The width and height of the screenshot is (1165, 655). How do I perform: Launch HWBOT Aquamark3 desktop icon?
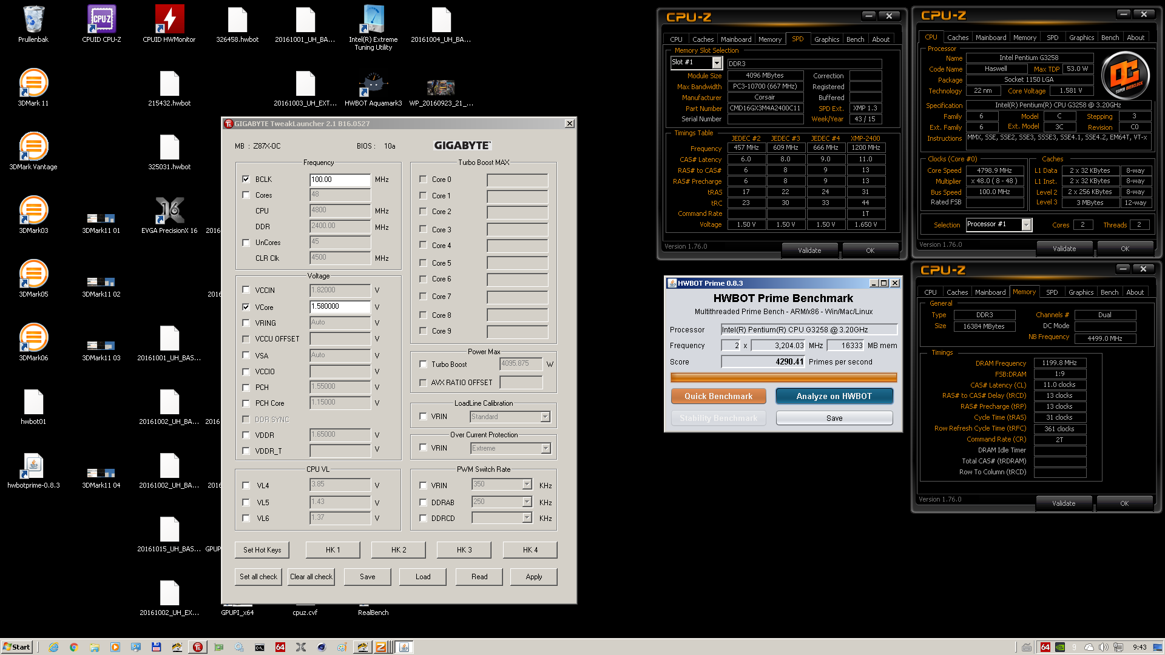373,89
